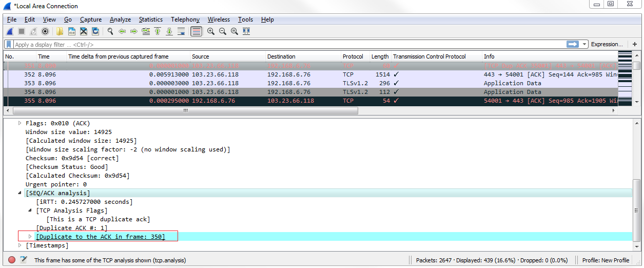The height and width of the screenshot is (268, 644).
Task: Sort by the Length column header
Action: (x=380, y=56)
